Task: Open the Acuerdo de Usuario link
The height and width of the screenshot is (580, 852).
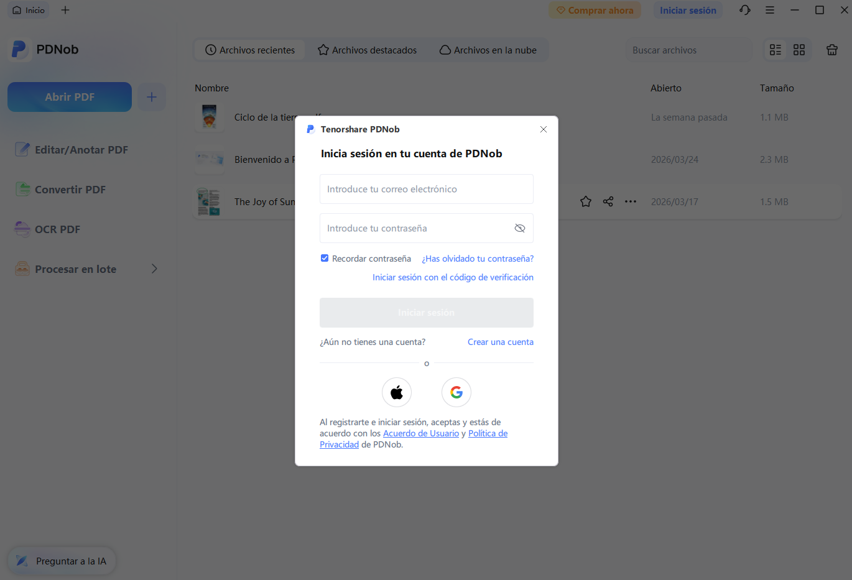Action: [x=421, y=433]
